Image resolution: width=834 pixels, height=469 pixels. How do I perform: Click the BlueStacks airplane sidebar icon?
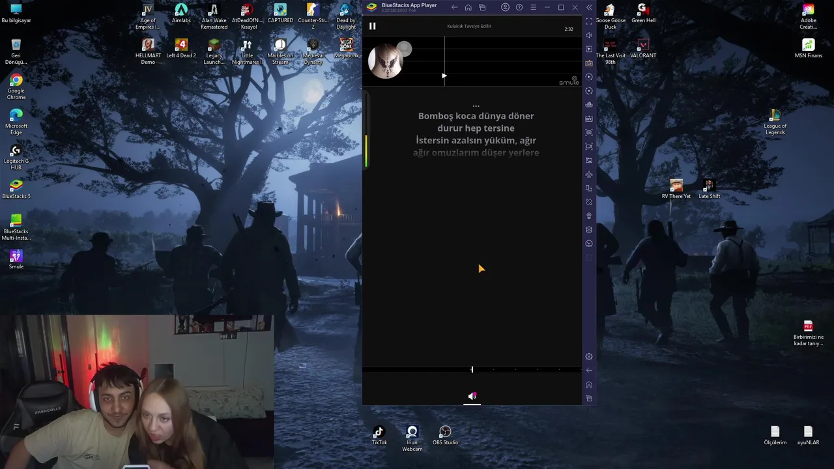(x=589, y=175)
